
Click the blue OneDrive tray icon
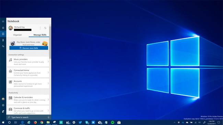[183, 123]
